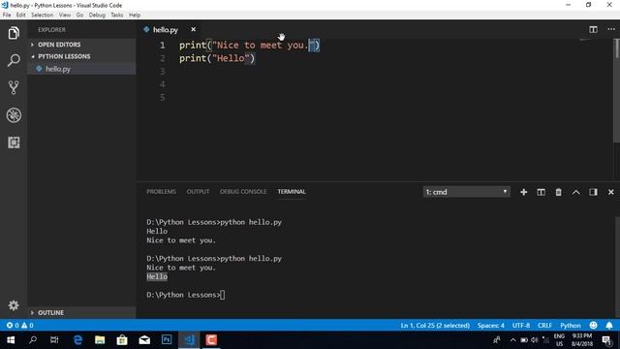Click the editor vertical scrollbar
Image resolution: width=620 pixels, height=349 pixels.
pos(617,91)
